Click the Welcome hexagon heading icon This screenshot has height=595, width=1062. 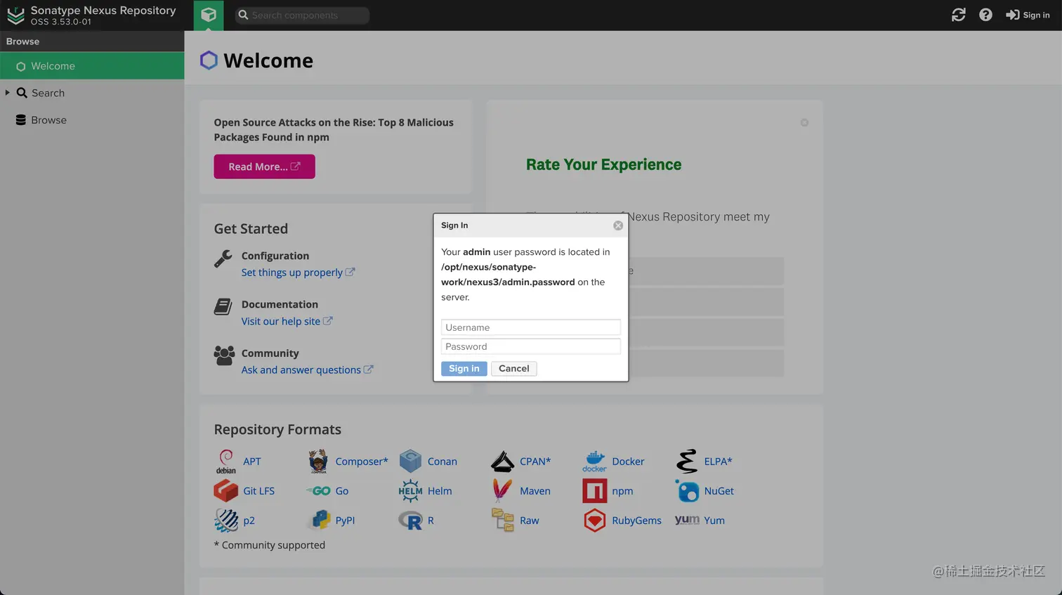[209, 60]
